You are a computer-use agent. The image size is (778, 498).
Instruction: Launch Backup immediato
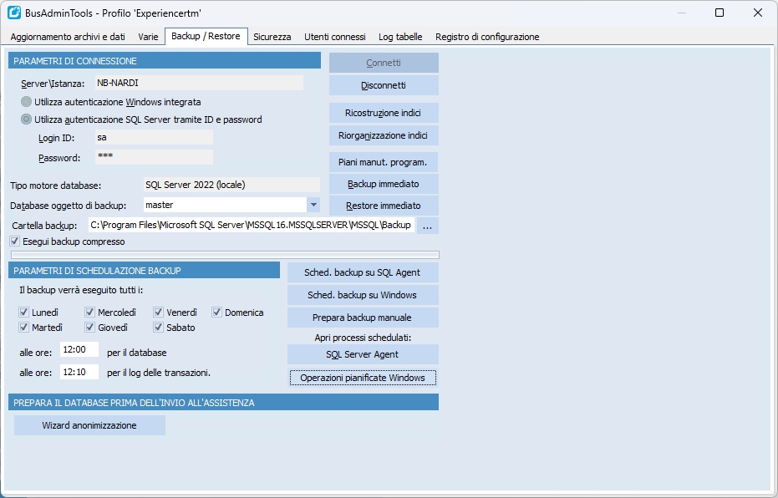click(384, 184)
